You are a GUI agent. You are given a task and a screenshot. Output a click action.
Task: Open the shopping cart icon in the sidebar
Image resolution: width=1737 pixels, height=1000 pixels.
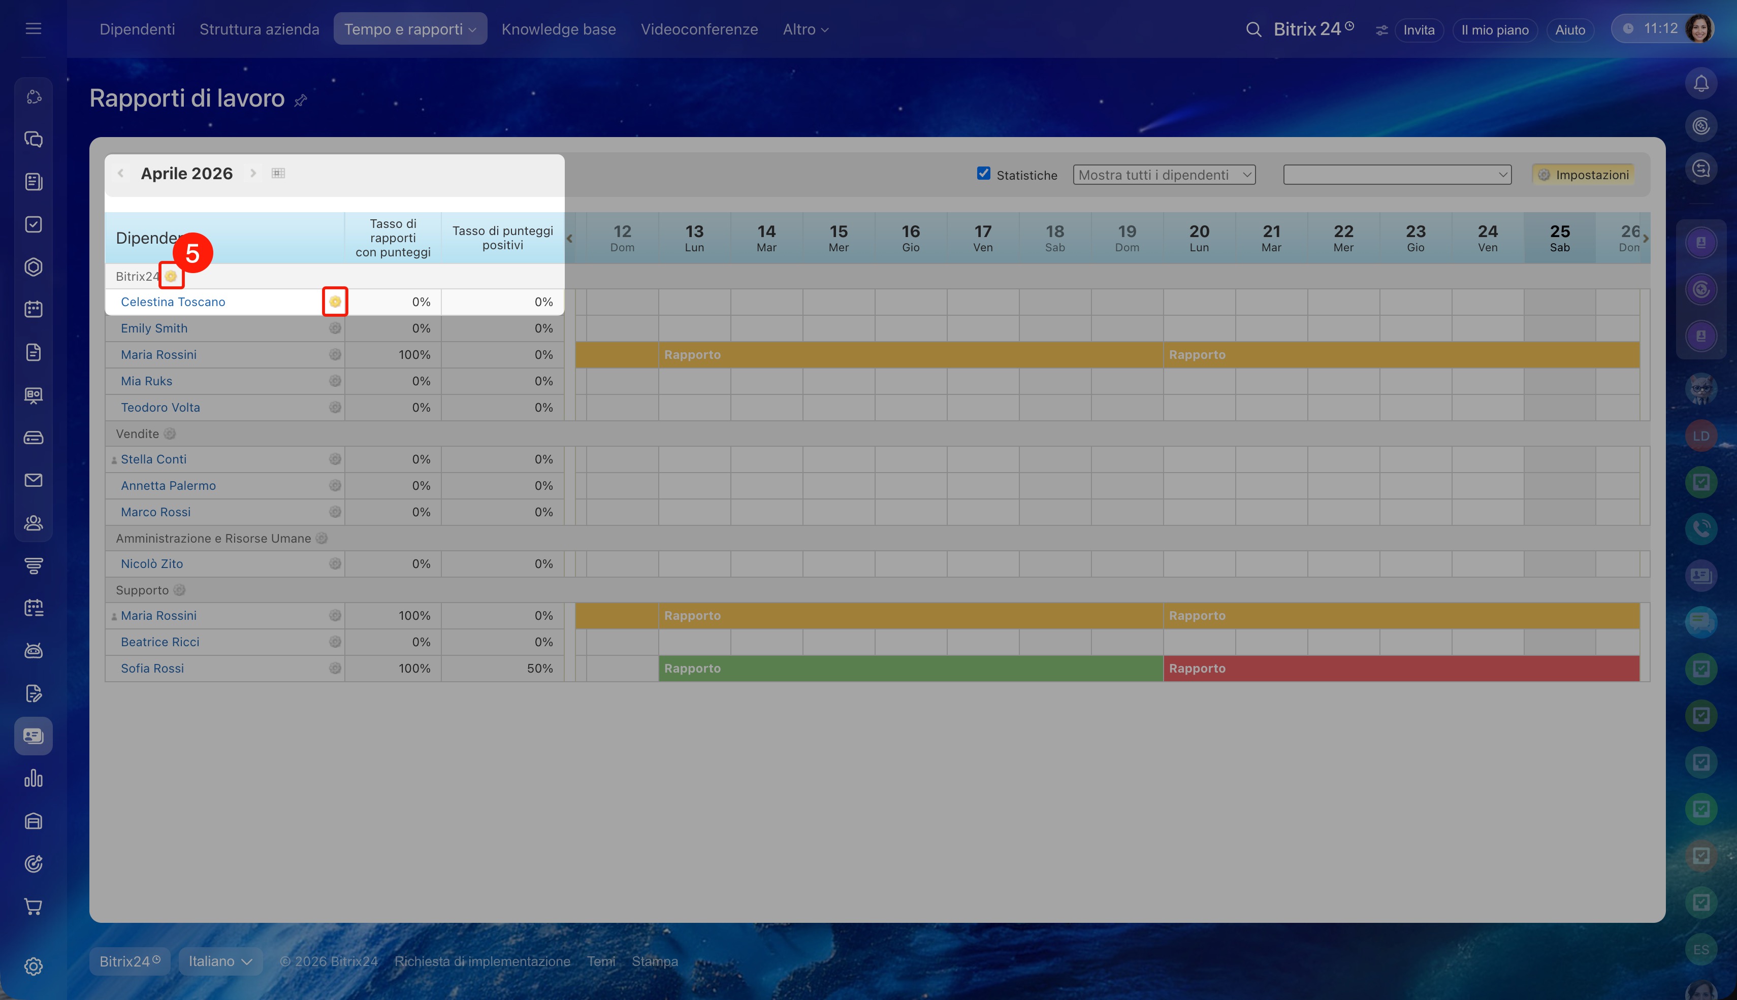tap(33, 907)
